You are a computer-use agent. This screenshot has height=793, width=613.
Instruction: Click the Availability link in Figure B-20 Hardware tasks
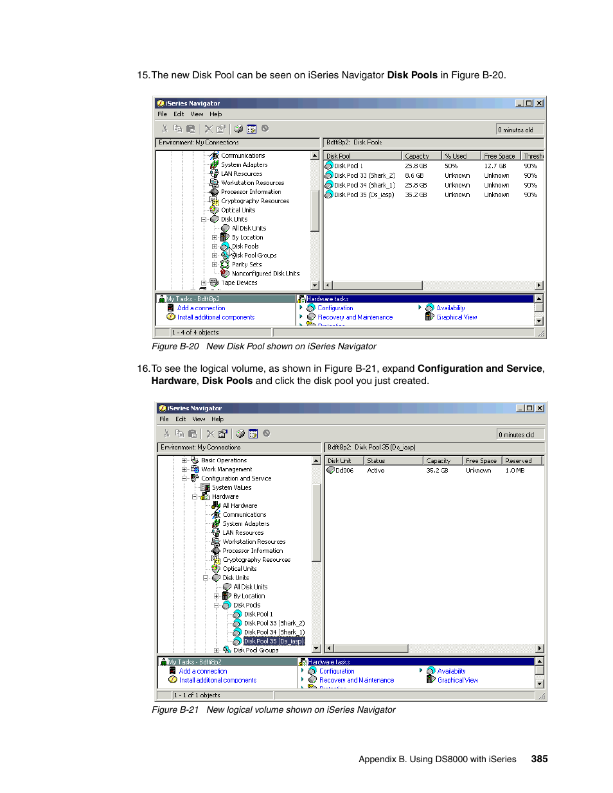click(450, 308)
